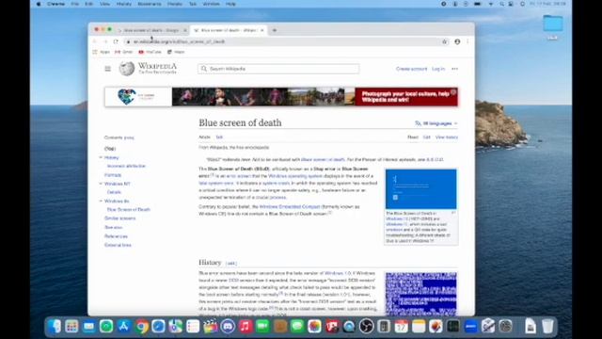
Task: Open Messages from the dock
Action: [x=297, y=327]
